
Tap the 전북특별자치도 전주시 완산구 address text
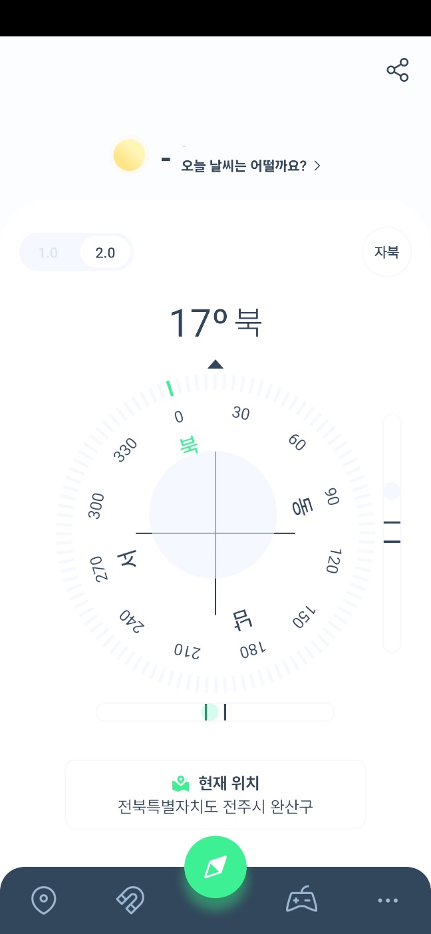[215, 807]
